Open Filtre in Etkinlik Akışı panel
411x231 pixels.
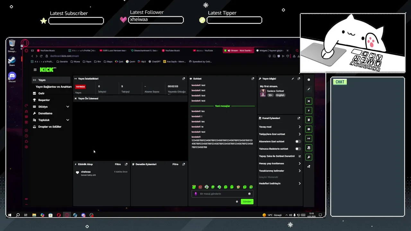click(118, 164)
